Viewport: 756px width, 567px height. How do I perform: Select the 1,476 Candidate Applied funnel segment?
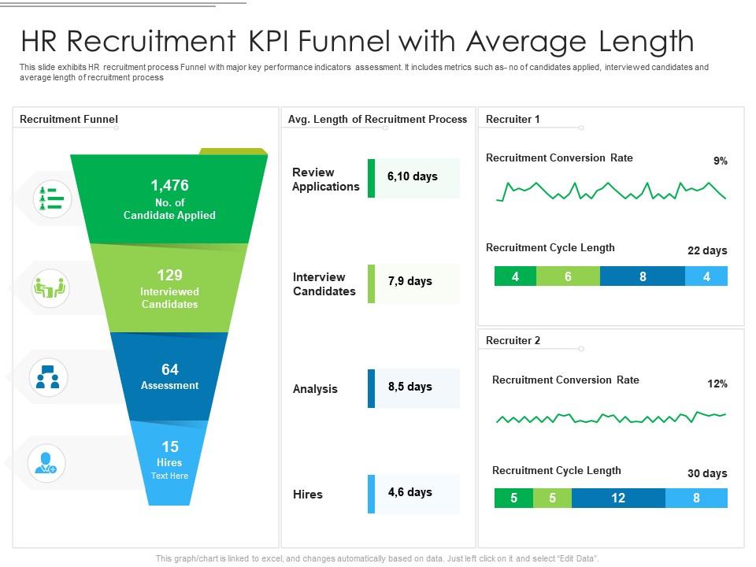(169, 197)
